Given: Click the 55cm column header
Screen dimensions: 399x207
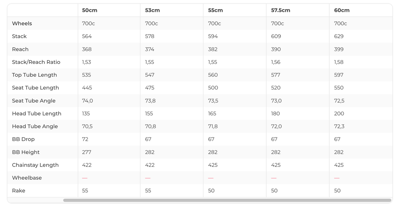Looking at the screenshot, I should click(215, 10).
